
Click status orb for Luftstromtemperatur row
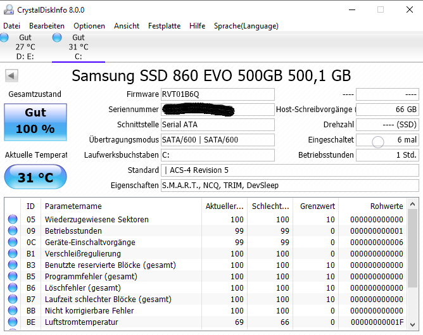pos(13,322)
